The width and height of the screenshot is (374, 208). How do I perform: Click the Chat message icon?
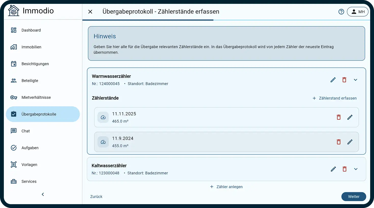14,131
